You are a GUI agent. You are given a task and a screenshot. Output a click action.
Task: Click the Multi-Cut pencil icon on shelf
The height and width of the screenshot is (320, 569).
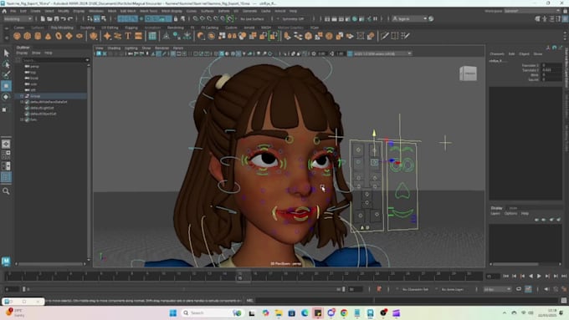(385, 36)
